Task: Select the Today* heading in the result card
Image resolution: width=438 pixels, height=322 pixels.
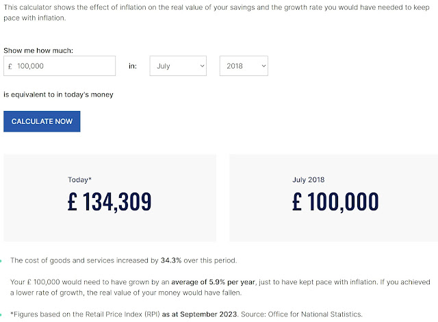Action: click(x=79, y=179)
